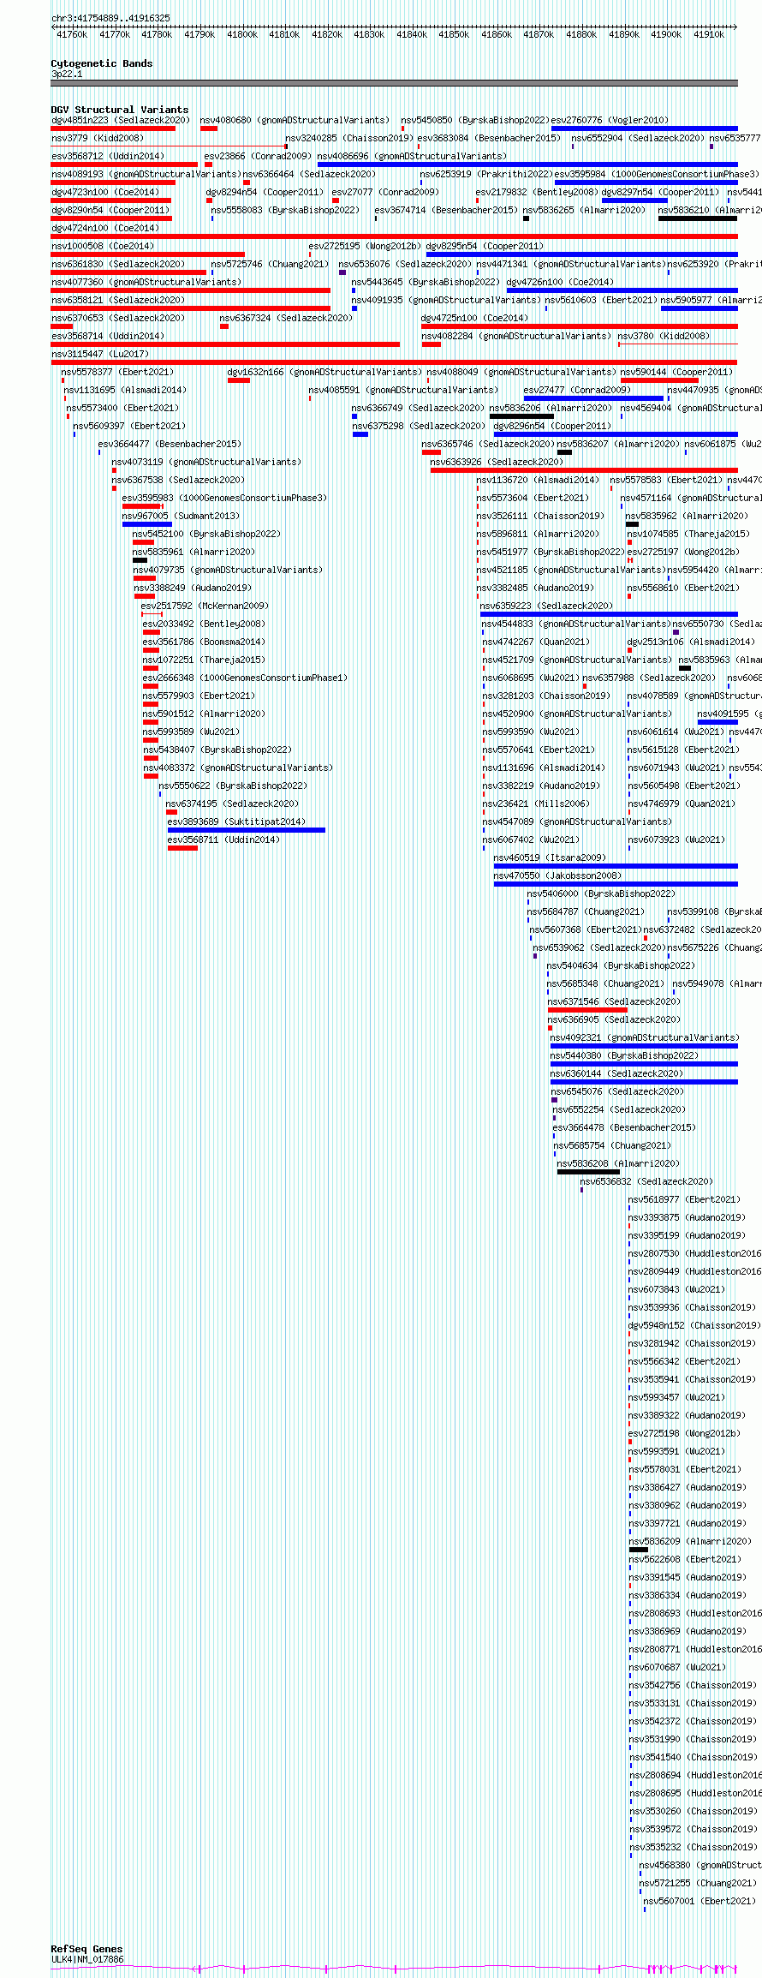Image resolution: width=762 pixels, height=1978 pixels.
Task: Open variant nsv4080680 (gnomADStructuralVariants)
Action: (295, 120)
